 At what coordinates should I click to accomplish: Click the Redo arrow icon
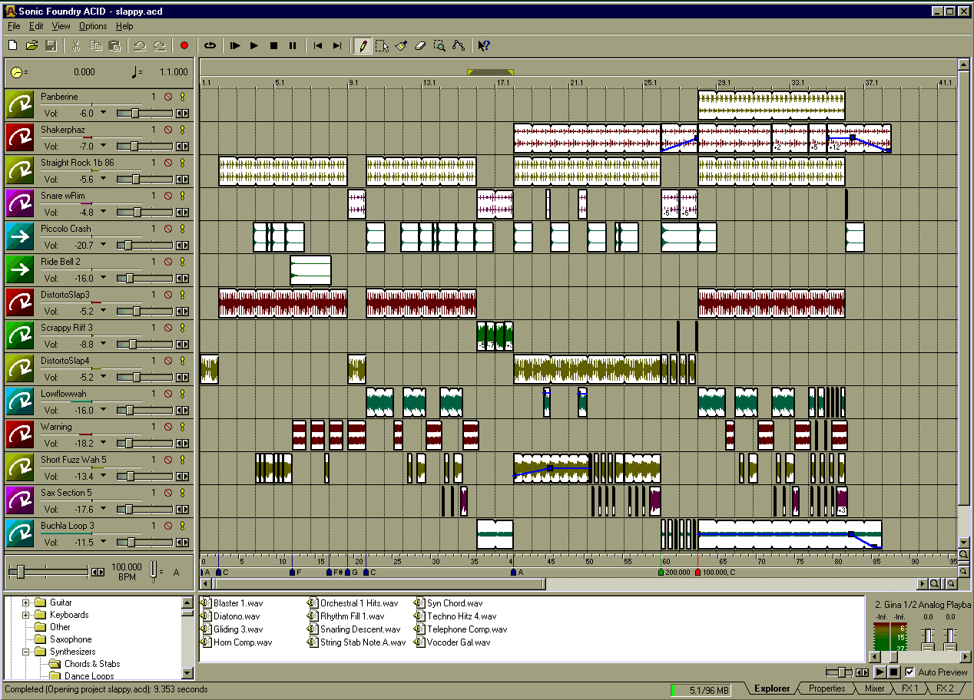point(159,46)
